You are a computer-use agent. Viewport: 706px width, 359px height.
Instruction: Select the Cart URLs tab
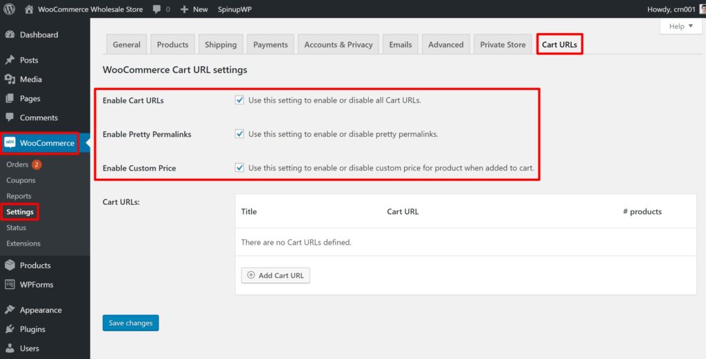559,45
